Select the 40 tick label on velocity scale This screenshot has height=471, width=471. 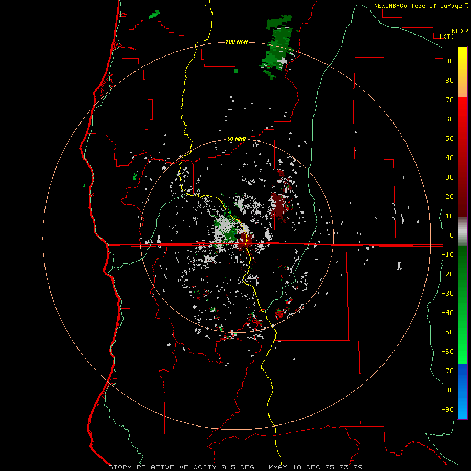[450, 158]
